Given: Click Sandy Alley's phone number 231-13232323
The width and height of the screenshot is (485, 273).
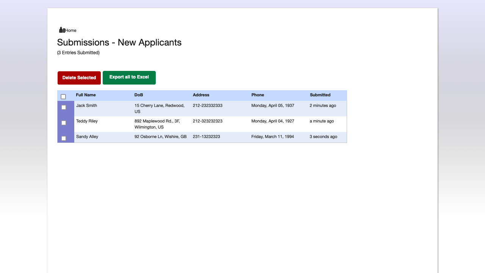Looking at the screenshot, I should (207, 136).
